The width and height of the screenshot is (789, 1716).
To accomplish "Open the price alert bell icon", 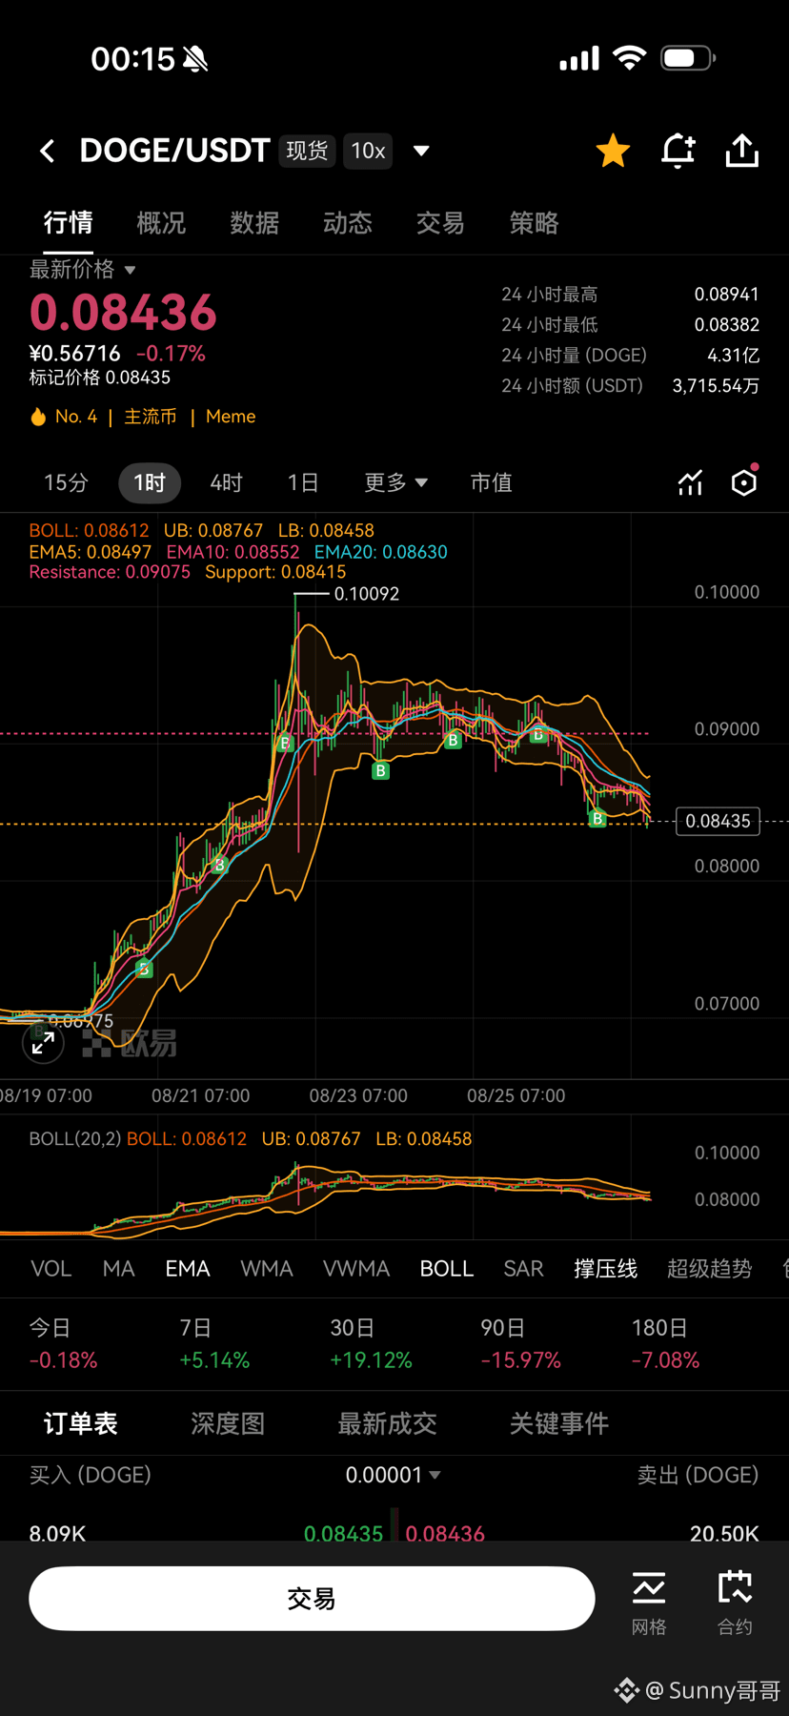I will click(678, 151).
